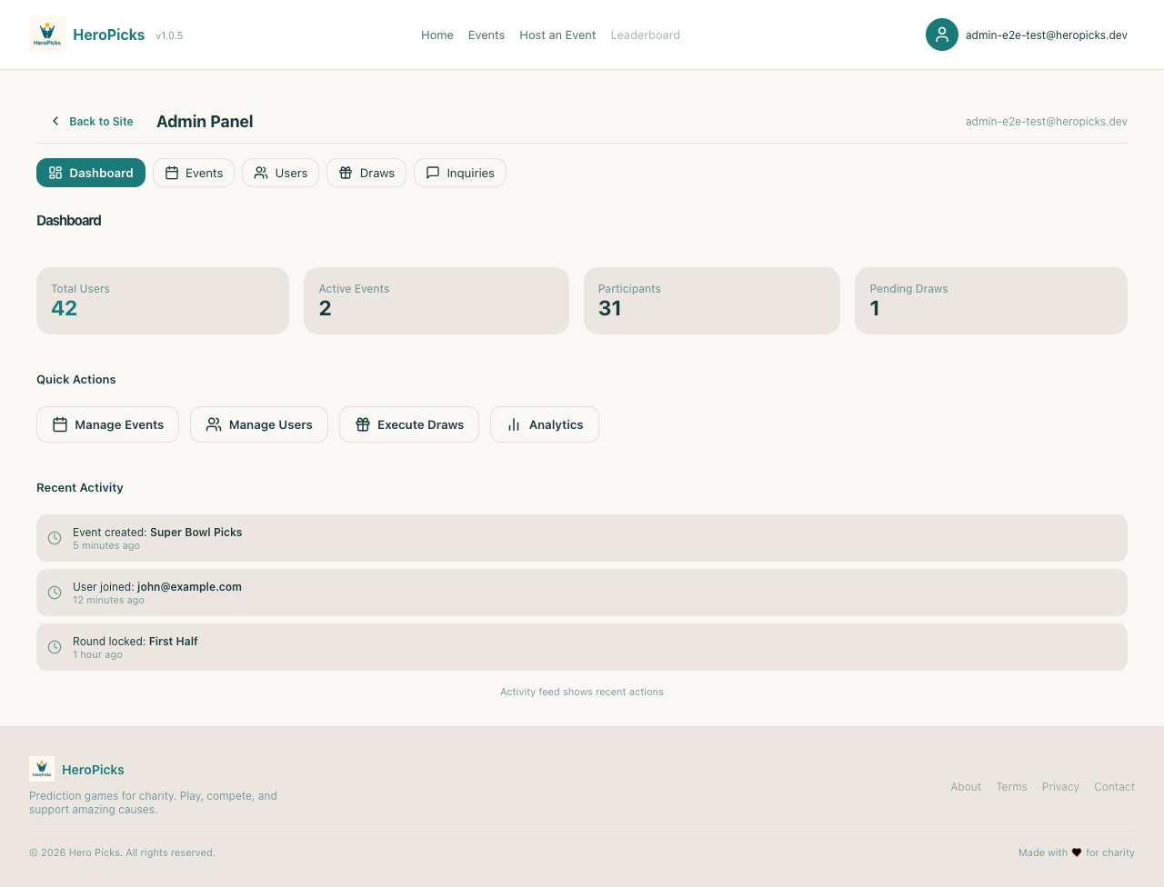Click the user avatar icon in header
The width and height of the screenshot is (1164, 887).
941,35
